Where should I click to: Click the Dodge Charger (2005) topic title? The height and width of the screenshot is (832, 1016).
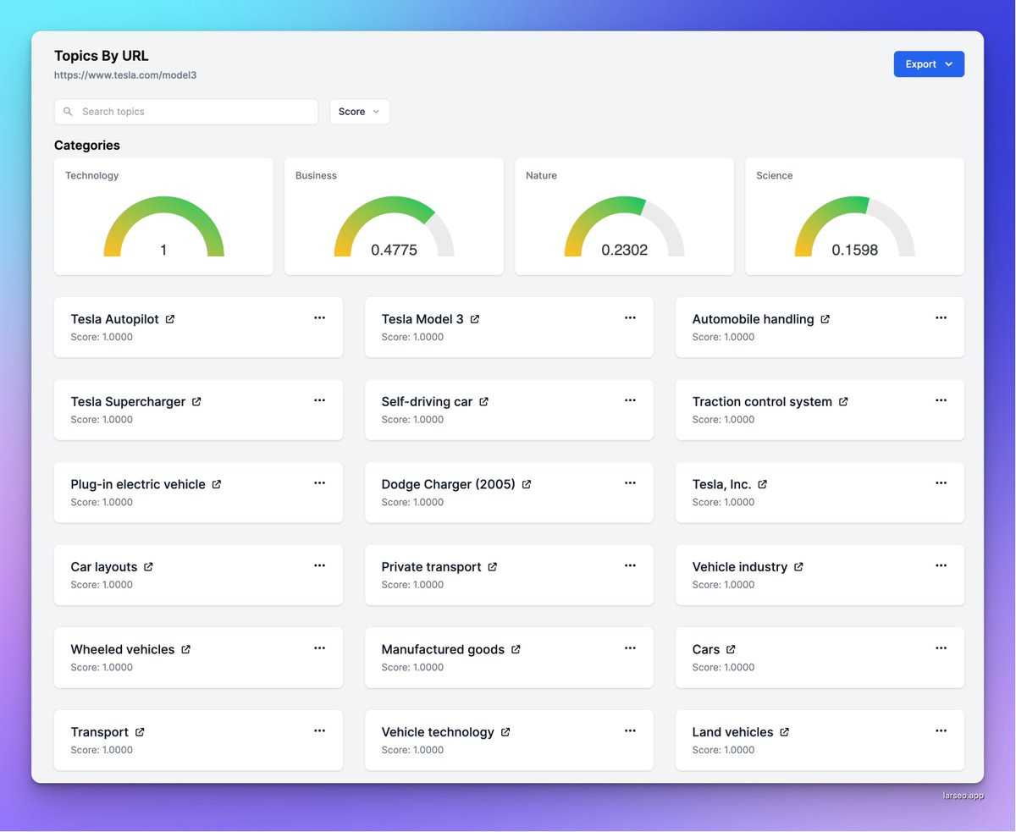[x=448, y=484]
